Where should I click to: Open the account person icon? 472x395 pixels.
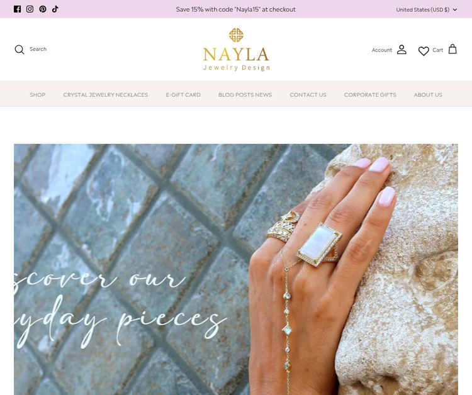coord(402,49)
